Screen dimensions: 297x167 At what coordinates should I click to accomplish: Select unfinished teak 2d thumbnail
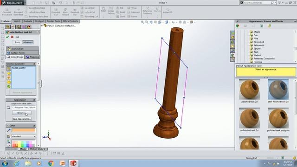tap(249, 118)
